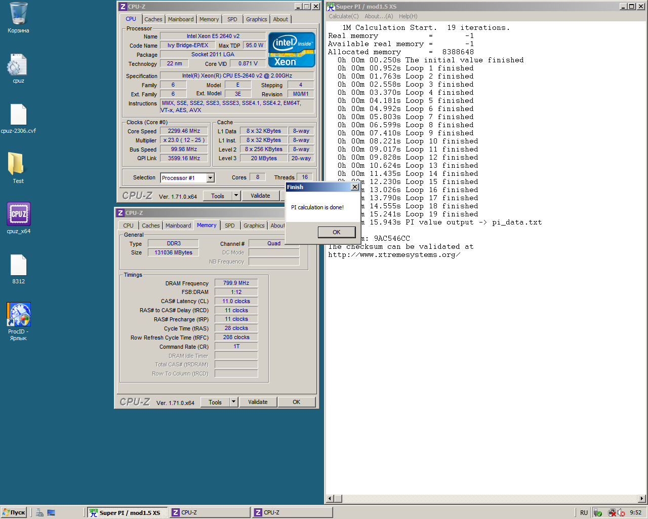Open Caches tab in lower CPU-Z window
648x519 pixels.
(151, 226)
